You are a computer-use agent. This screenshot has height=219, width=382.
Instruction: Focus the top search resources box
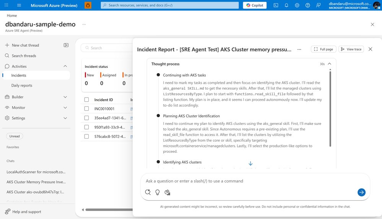[x=170, y=5]
